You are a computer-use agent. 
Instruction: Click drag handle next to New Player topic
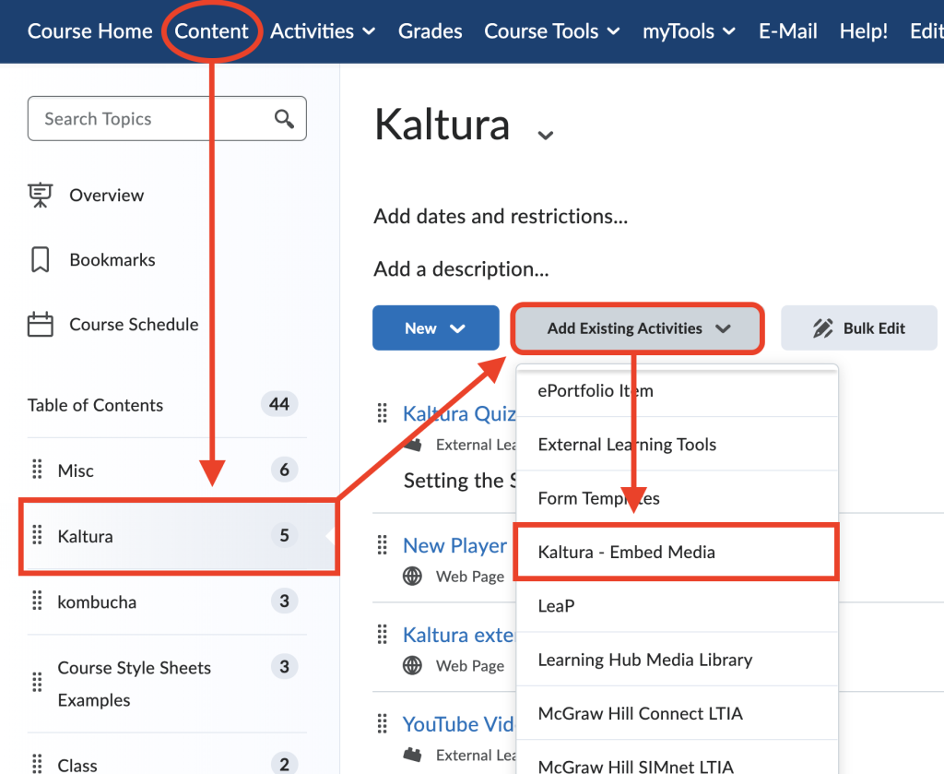[383, 545]
